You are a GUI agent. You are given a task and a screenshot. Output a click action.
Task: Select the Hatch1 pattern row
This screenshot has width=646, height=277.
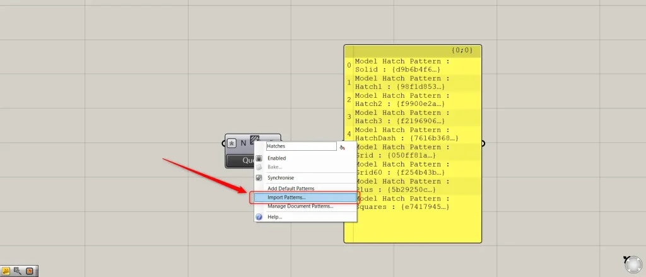(x=413, y=83)
